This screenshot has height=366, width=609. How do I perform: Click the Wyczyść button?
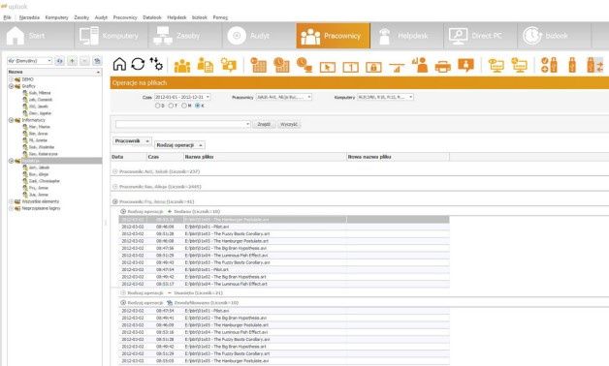(289, 124)
